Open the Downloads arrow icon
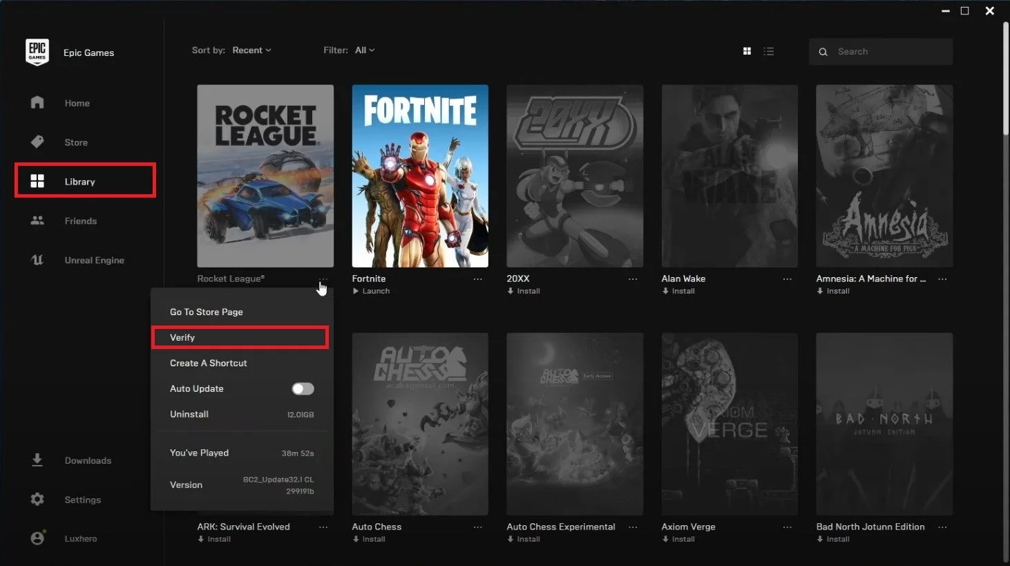Image resolution: width=1010 pixels, height=566 pixels. pyautogui.click(x=37, y=460)
